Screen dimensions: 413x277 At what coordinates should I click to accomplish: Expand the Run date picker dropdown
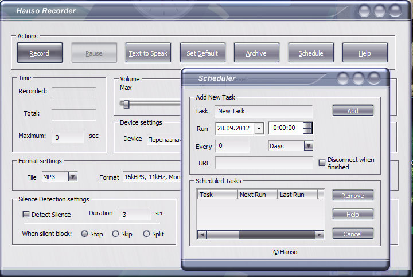[x=259, y=129]
